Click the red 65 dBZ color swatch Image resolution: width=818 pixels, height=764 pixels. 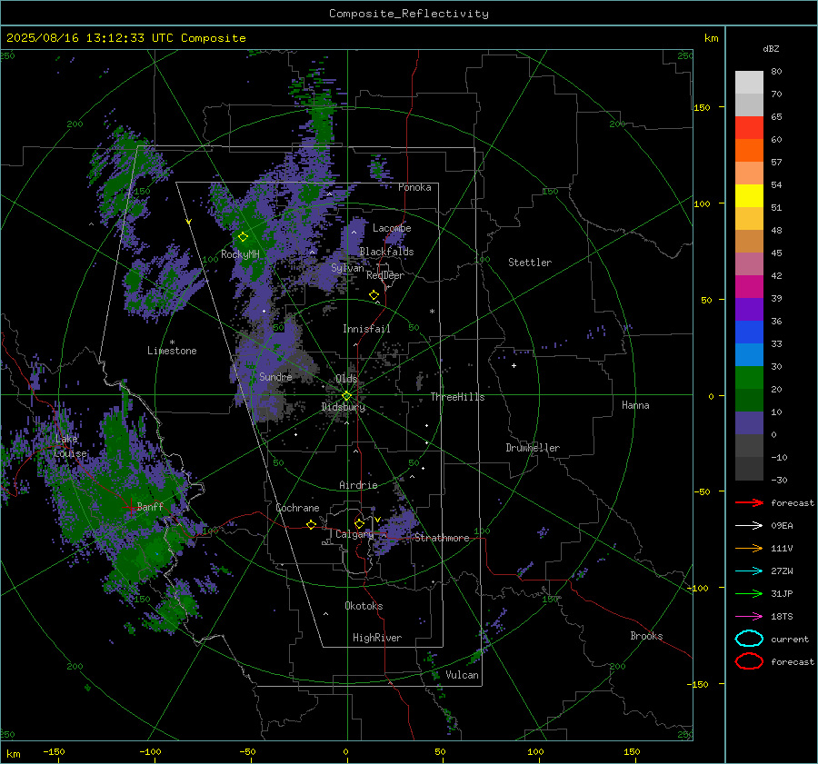[x=749, y=127]
